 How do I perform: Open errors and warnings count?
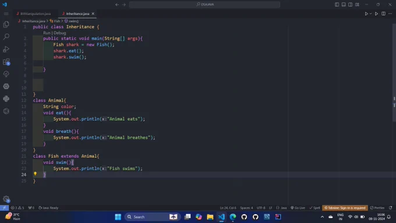pos(17,208)
